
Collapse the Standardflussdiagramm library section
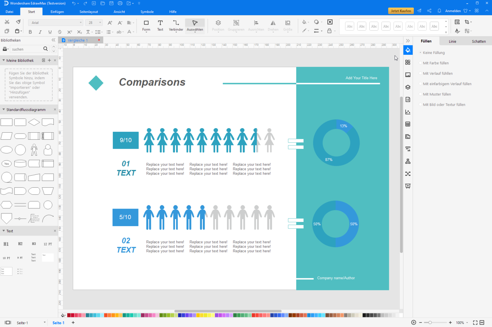tap(4, 110)
